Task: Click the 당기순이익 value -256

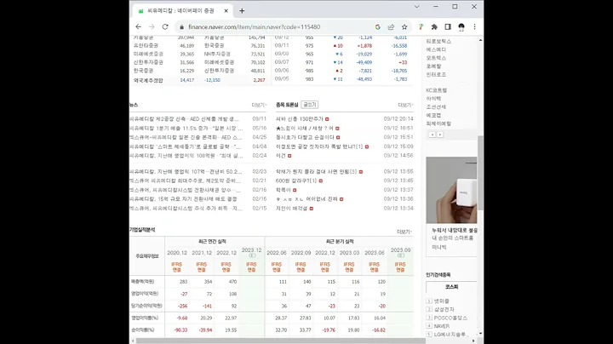Action: click(x=182, y=306)
